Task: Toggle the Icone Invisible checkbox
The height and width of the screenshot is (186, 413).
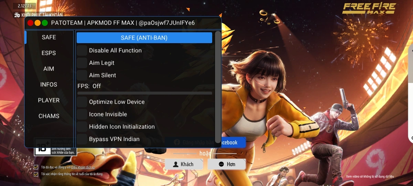Action: pos(82,114)
